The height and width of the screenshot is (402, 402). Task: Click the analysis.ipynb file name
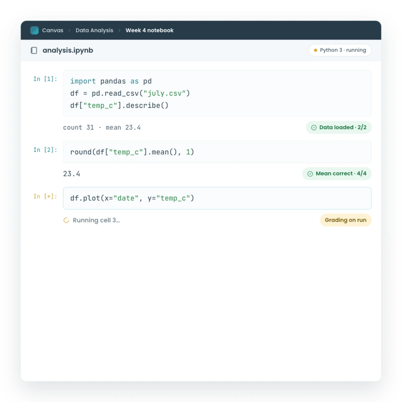click(x=68, y=50)
